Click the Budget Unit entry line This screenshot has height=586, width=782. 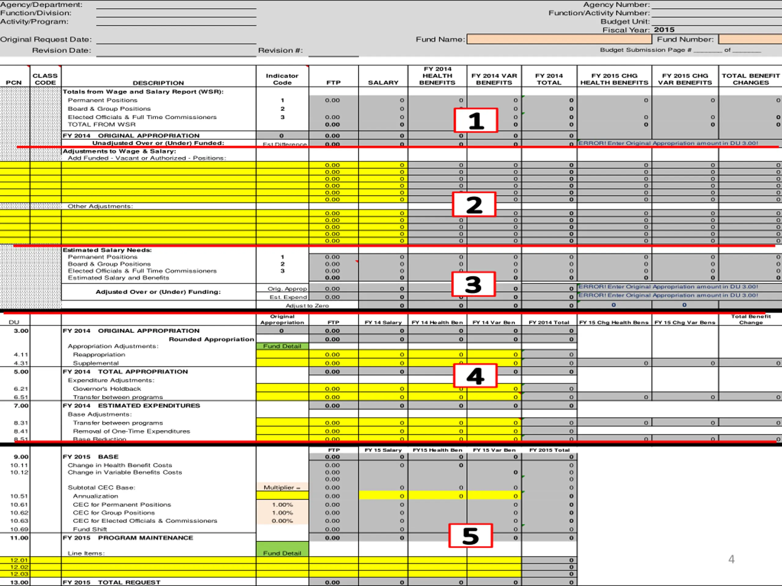(716, 22)
